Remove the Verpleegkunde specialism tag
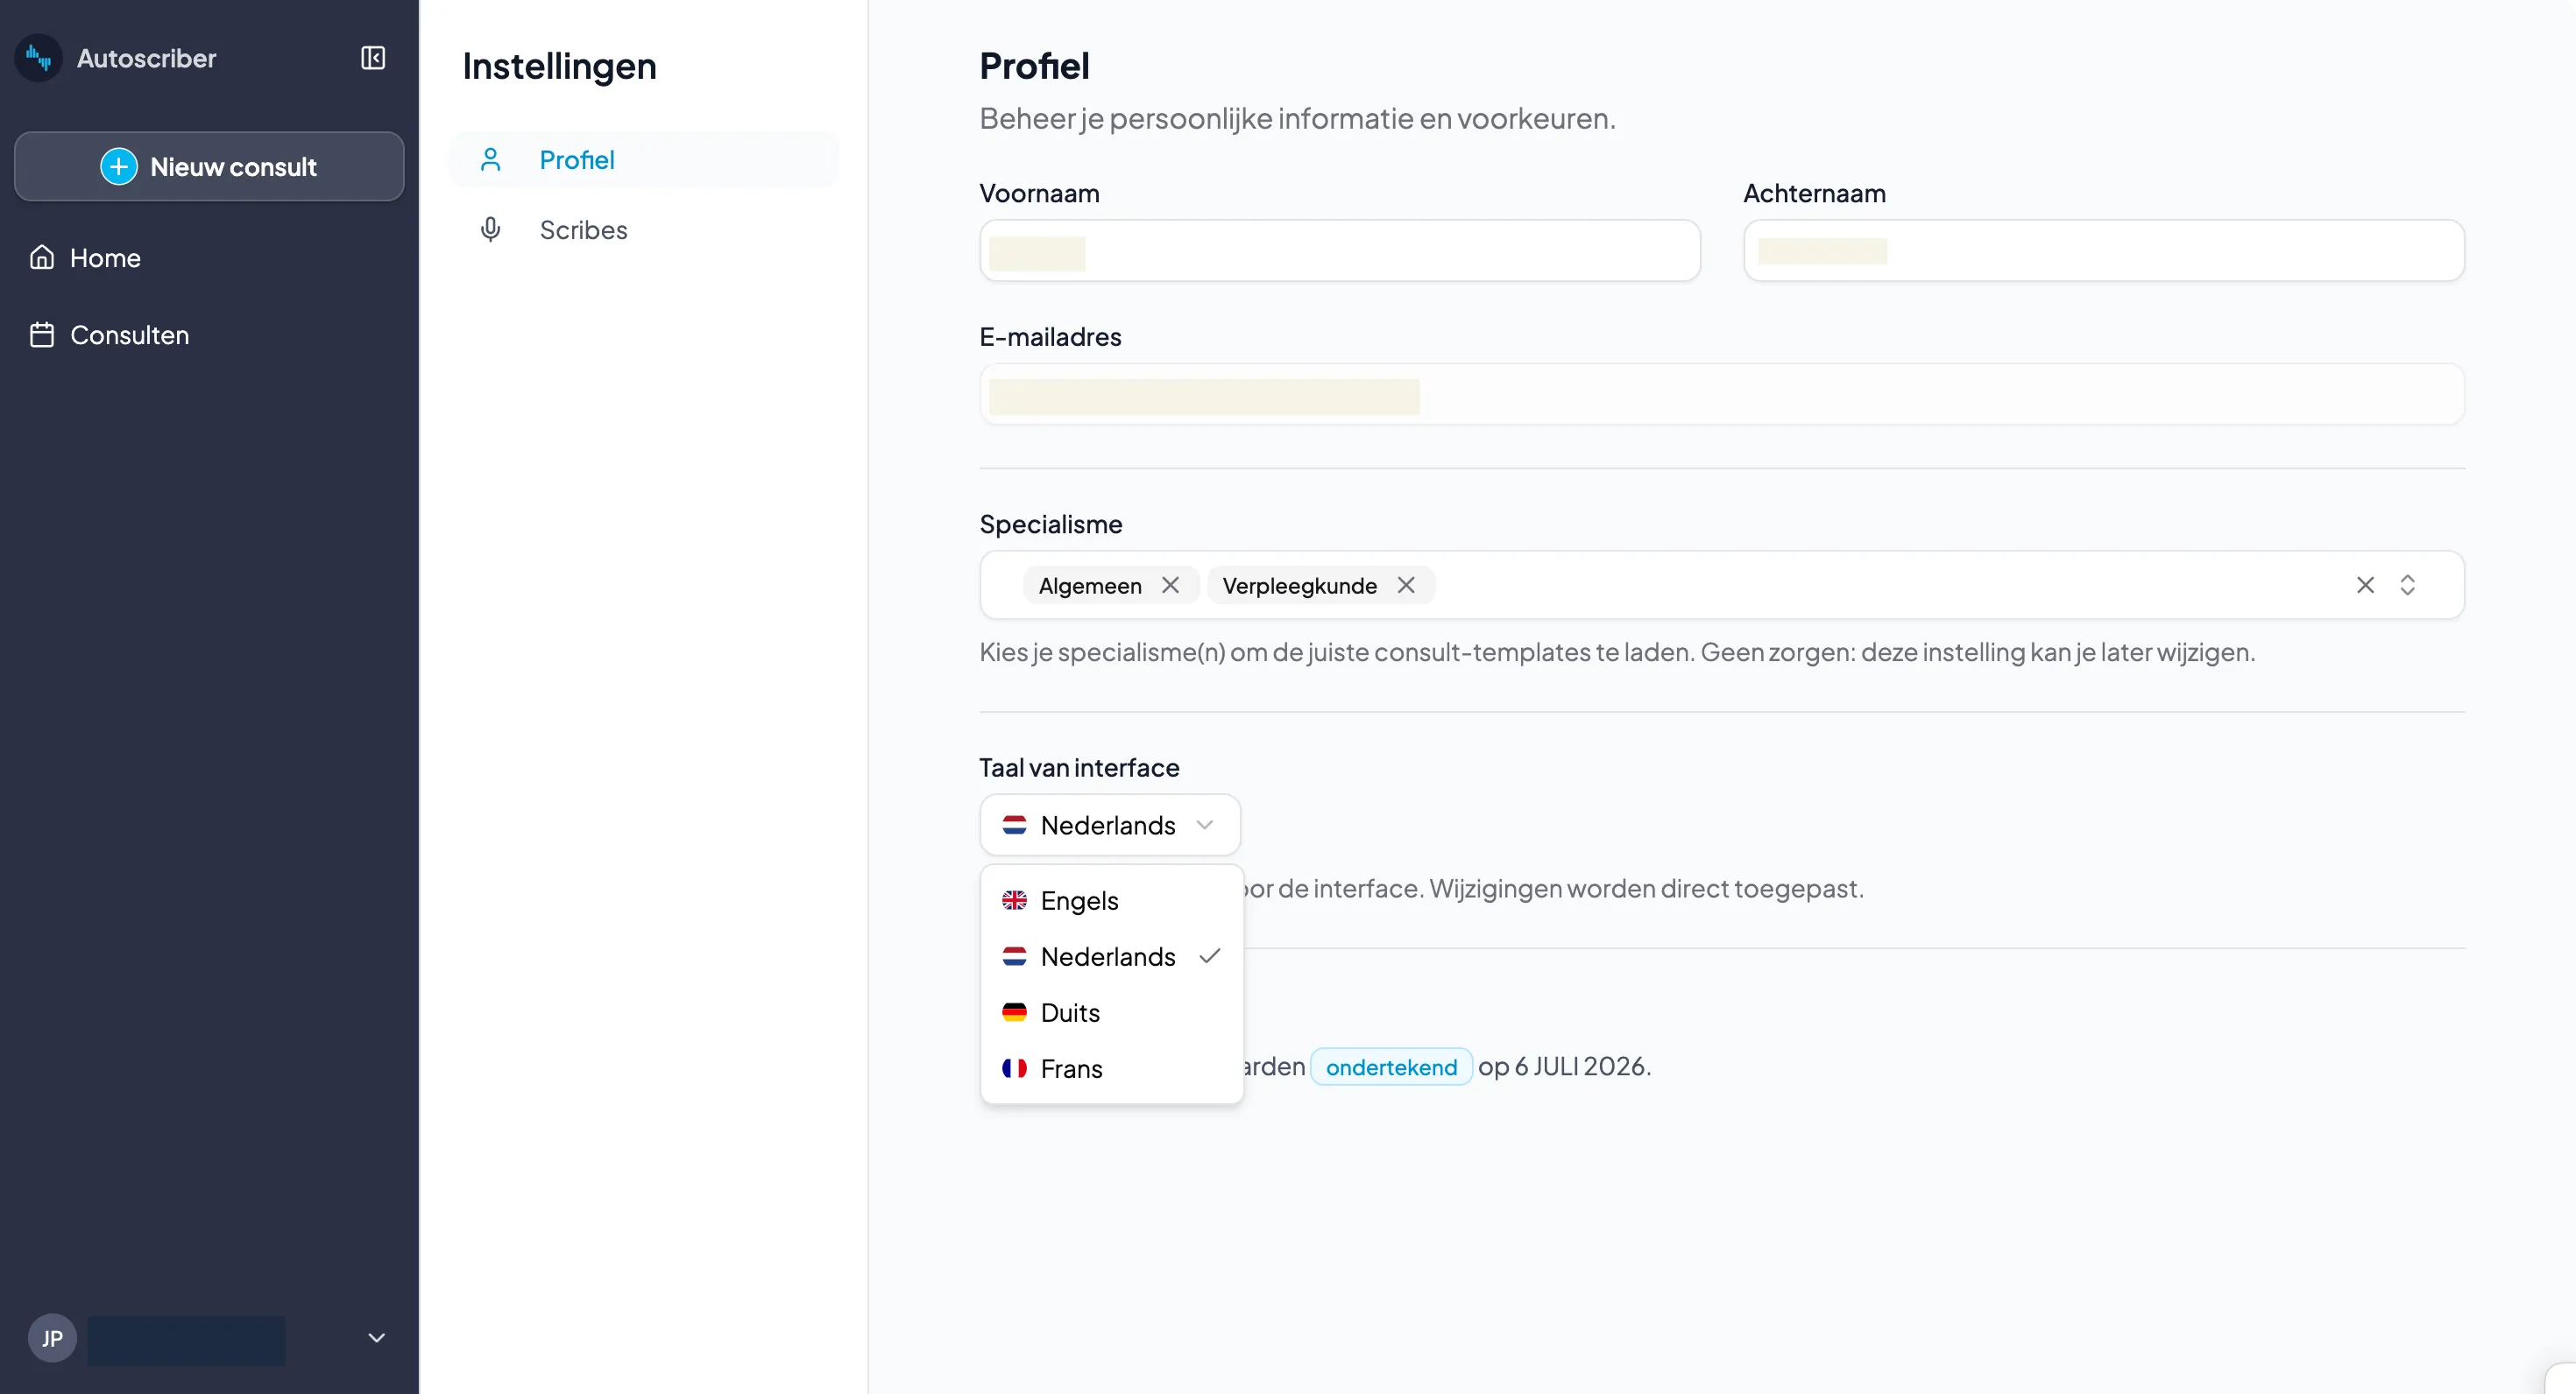2576x1394 pixels. point(1405,586)
